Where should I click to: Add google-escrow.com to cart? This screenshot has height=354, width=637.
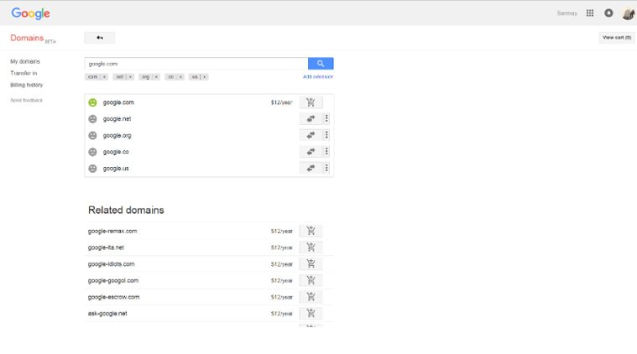point(311,297)
